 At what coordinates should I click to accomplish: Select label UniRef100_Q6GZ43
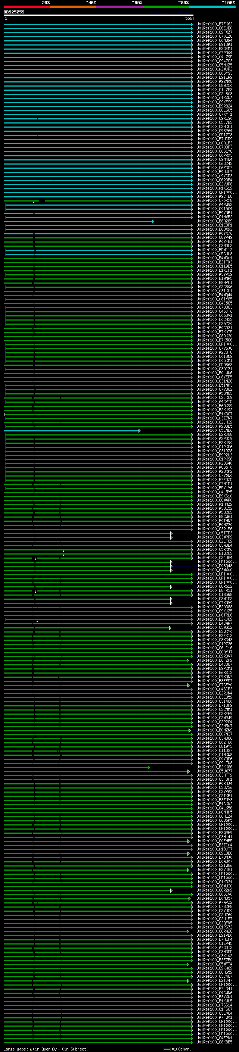(x=214, y=164)
